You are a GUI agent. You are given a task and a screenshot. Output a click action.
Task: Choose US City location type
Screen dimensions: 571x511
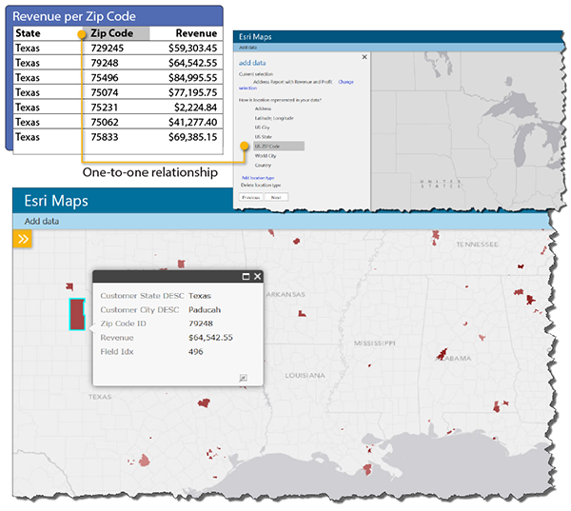[262, 128]
